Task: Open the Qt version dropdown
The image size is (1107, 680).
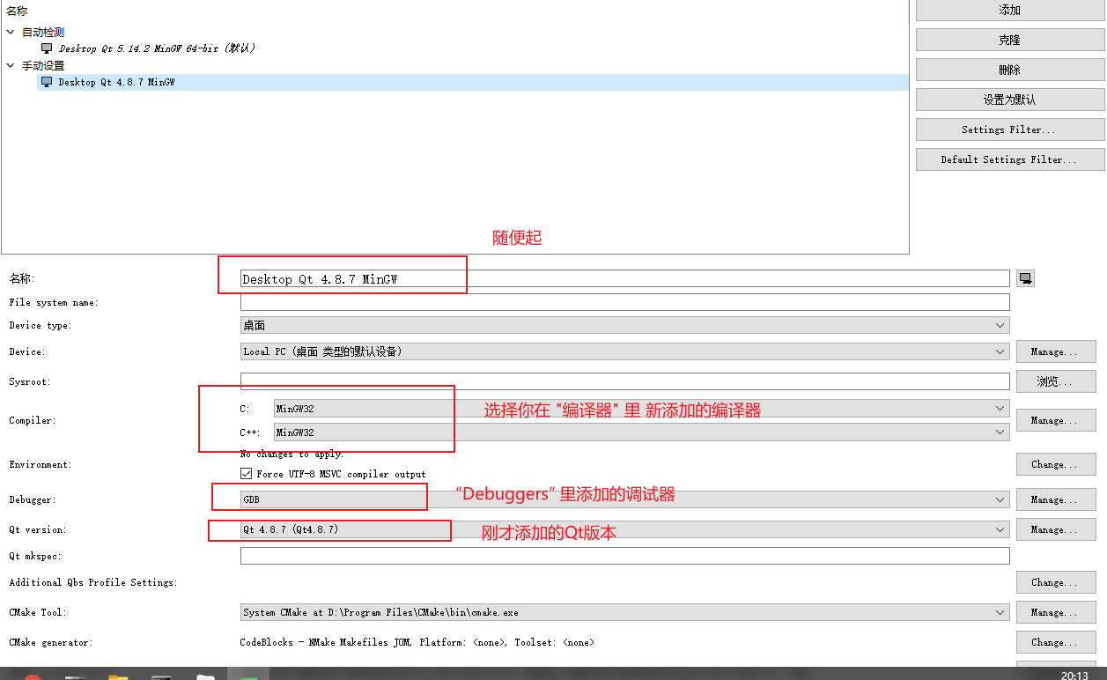Action: pyautogui.click(x=624, y=529)
